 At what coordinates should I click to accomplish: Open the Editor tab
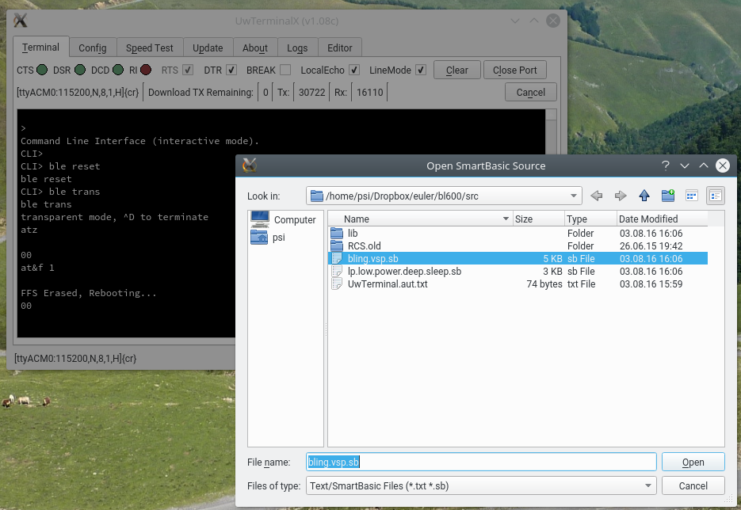coord(340,48)
